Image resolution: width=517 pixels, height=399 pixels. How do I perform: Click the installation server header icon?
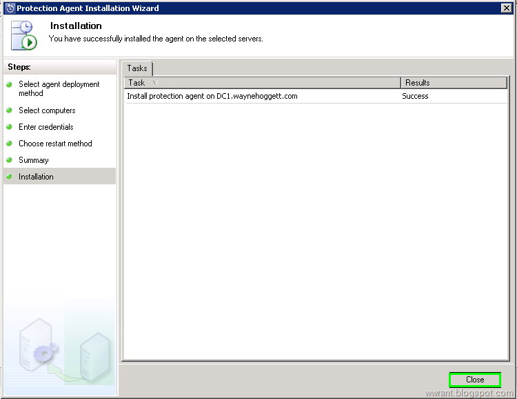[23, 36]
